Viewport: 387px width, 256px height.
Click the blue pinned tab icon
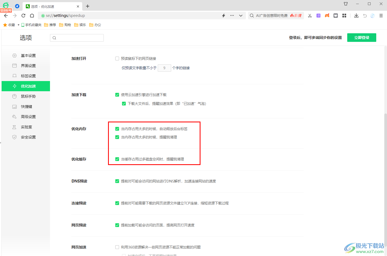pyautogui.click(x=17, y=6)
